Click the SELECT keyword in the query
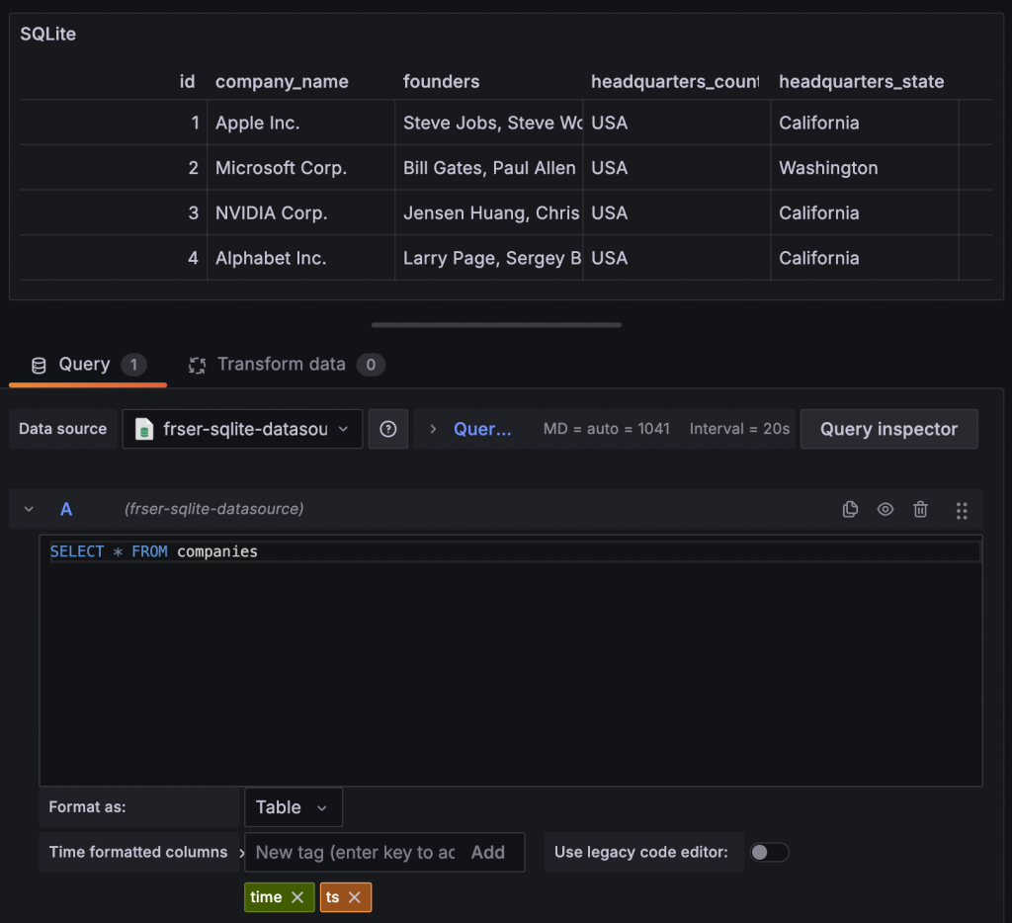Screen dimensions: 1012x923 coord(77,551)
